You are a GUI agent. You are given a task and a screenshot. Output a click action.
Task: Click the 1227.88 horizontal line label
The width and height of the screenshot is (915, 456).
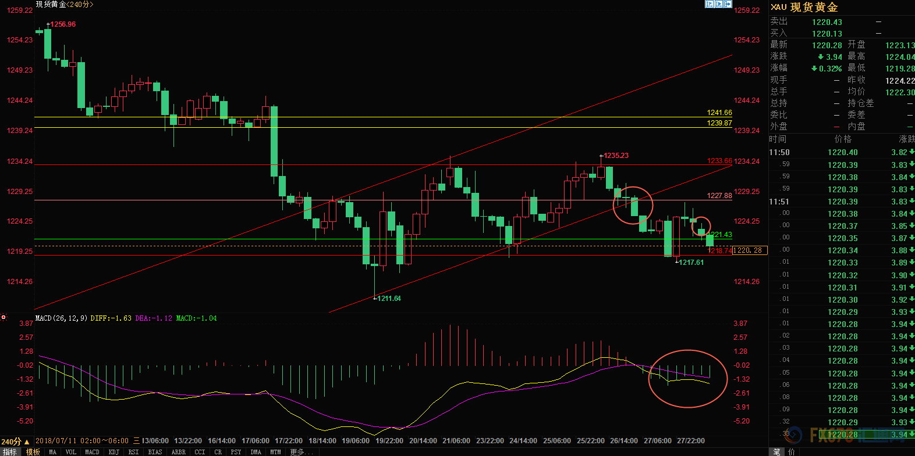(x=719, y=196)
